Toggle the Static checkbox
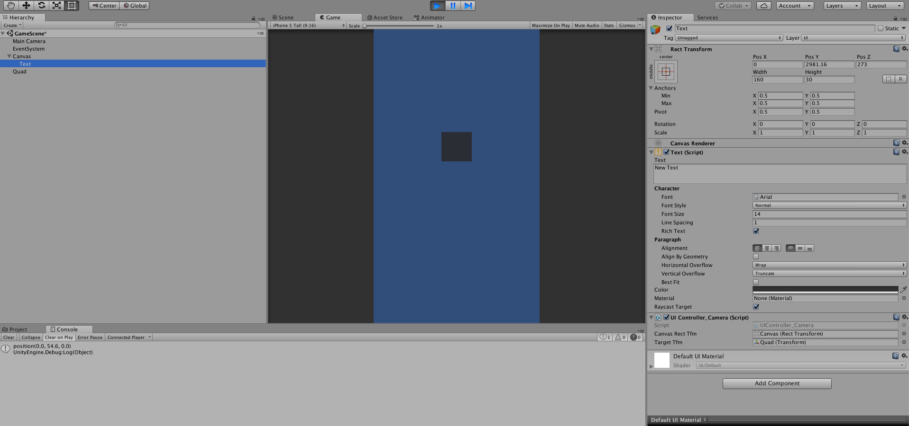This screenshot has height=426, width=909. pos(881,28)
